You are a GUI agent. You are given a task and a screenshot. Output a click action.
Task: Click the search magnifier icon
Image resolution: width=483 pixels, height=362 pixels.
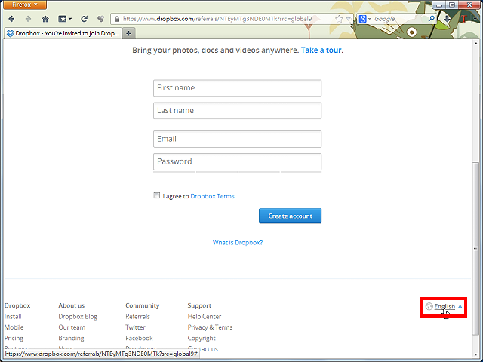point(431,19)
